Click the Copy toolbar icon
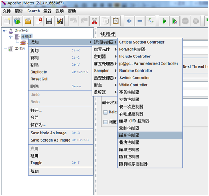 point(105,21)
